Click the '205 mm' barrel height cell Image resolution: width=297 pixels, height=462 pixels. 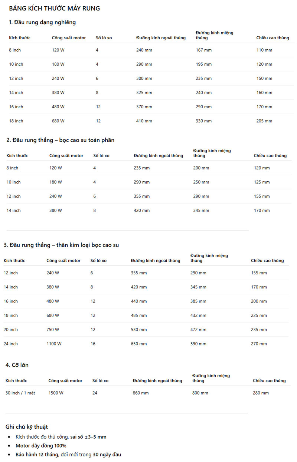264,121
